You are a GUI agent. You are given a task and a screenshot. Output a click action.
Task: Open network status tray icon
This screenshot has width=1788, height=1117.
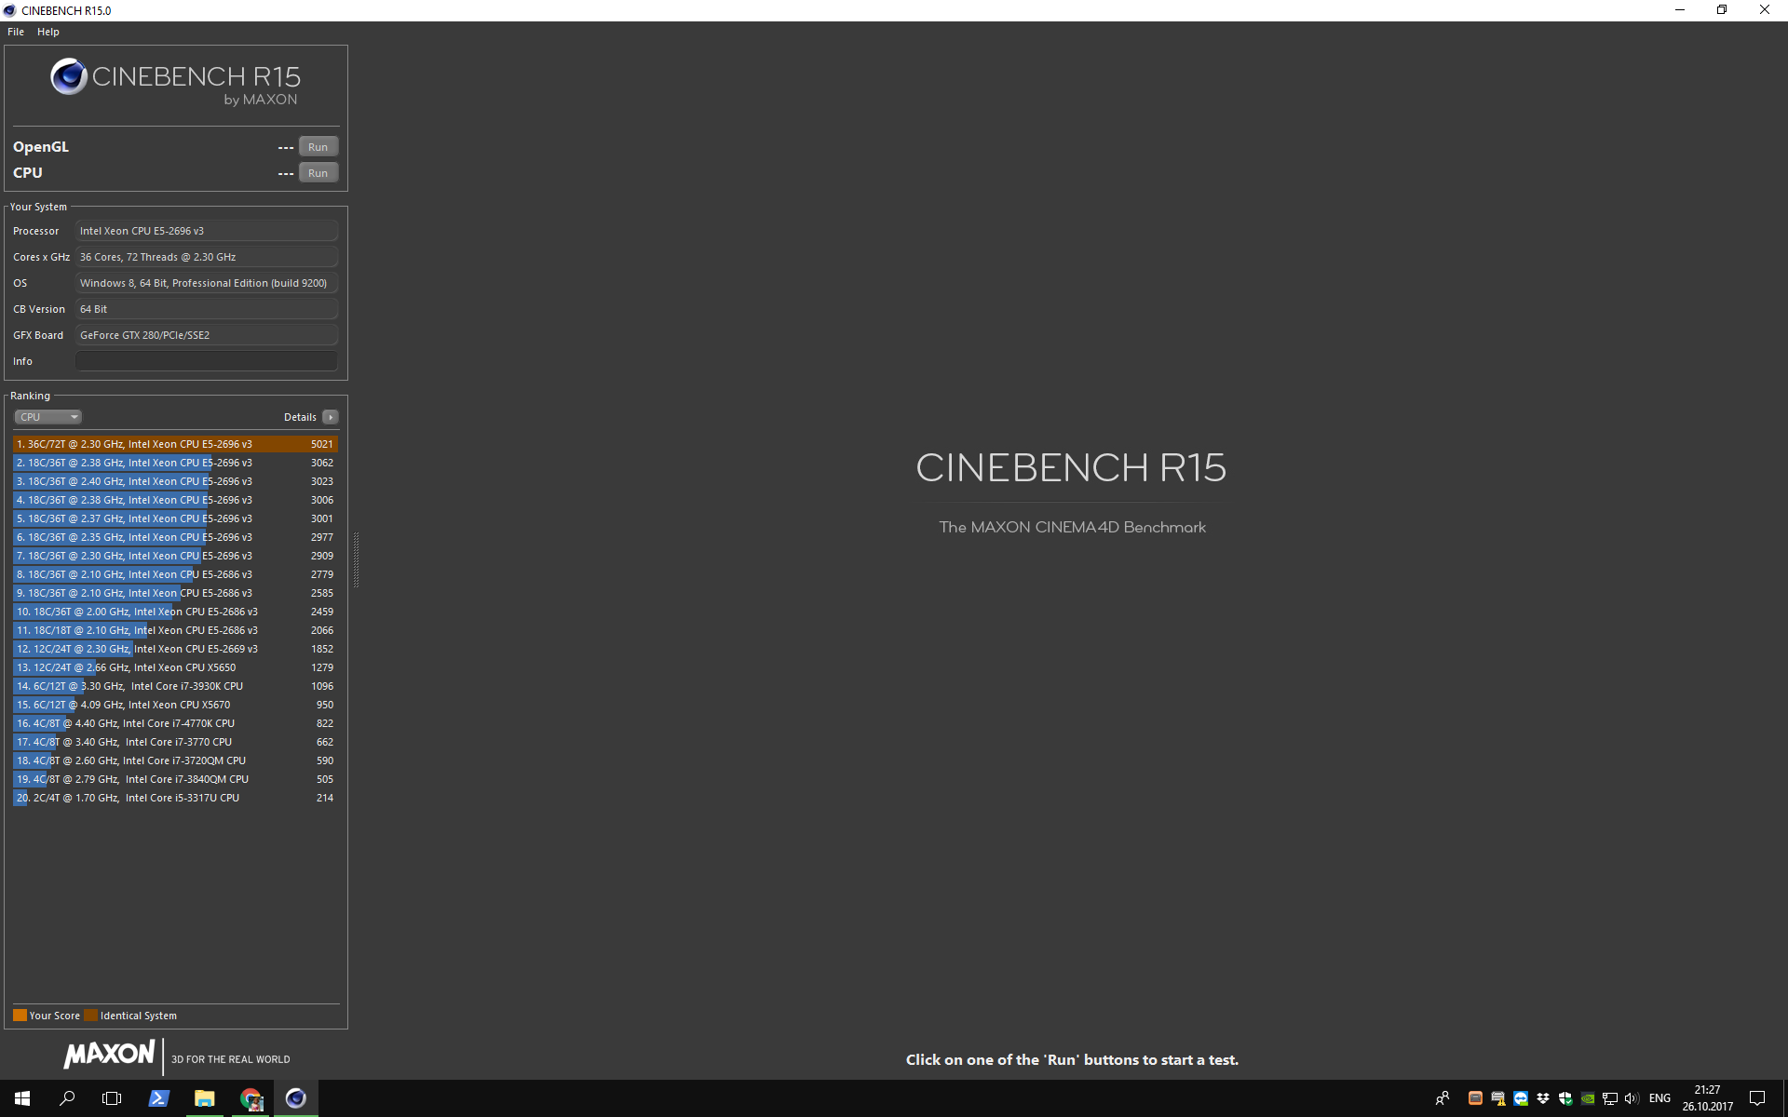click(1610, 1098)
